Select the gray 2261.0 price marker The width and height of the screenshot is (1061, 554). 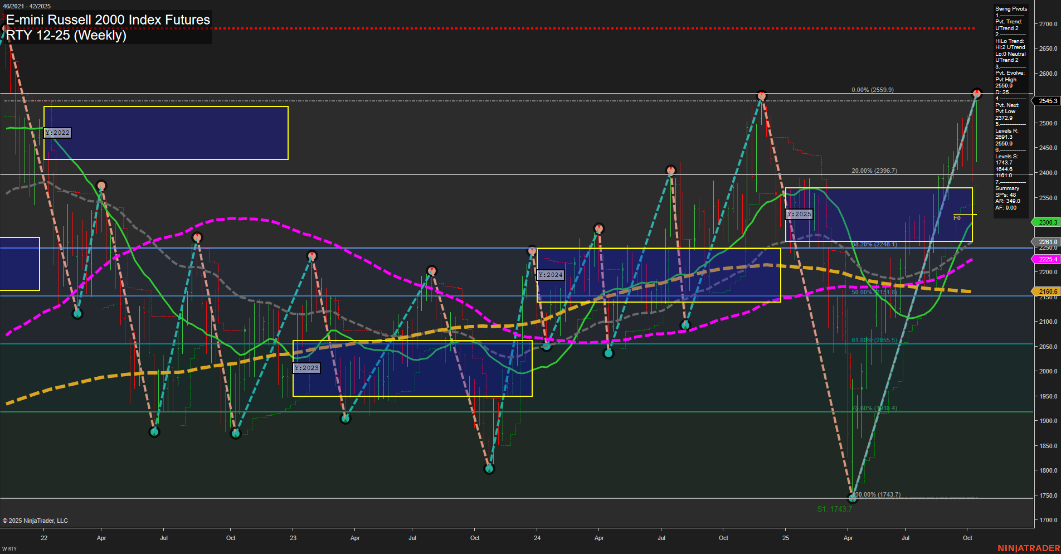tap(1047, 242)
